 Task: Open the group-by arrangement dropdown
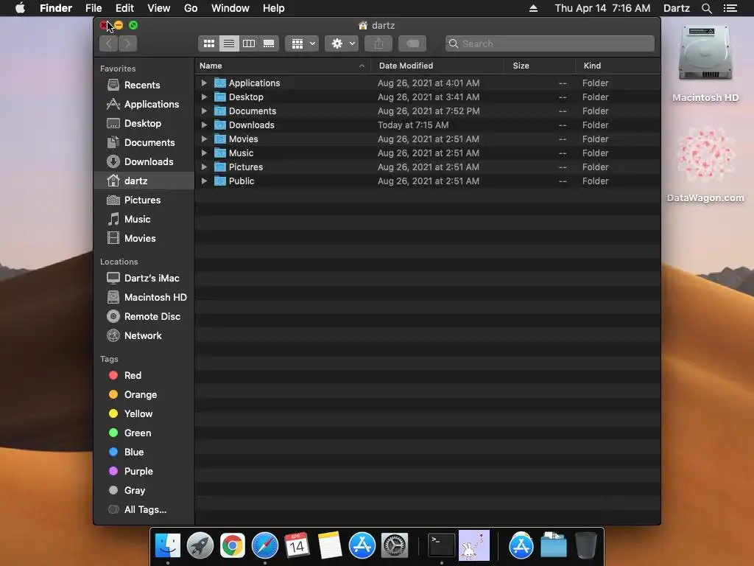click(x=302, y=43)
